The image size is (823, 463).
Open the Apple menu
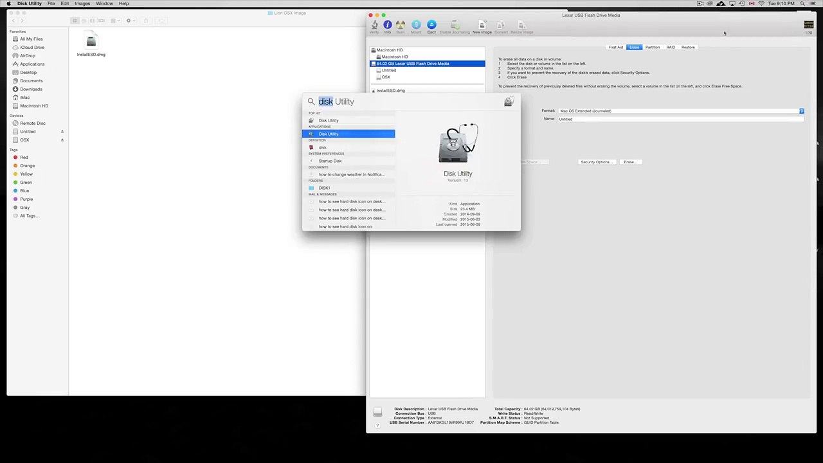coord(9,4)
